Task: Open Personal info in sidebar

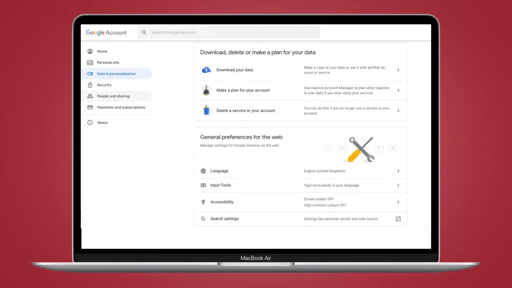Action: (x=117, y=62)
